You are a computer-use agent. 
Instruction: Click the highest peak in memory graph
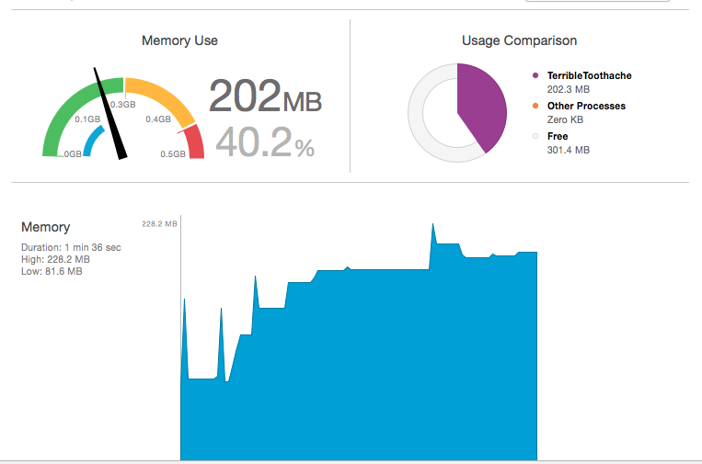point(433,224)
